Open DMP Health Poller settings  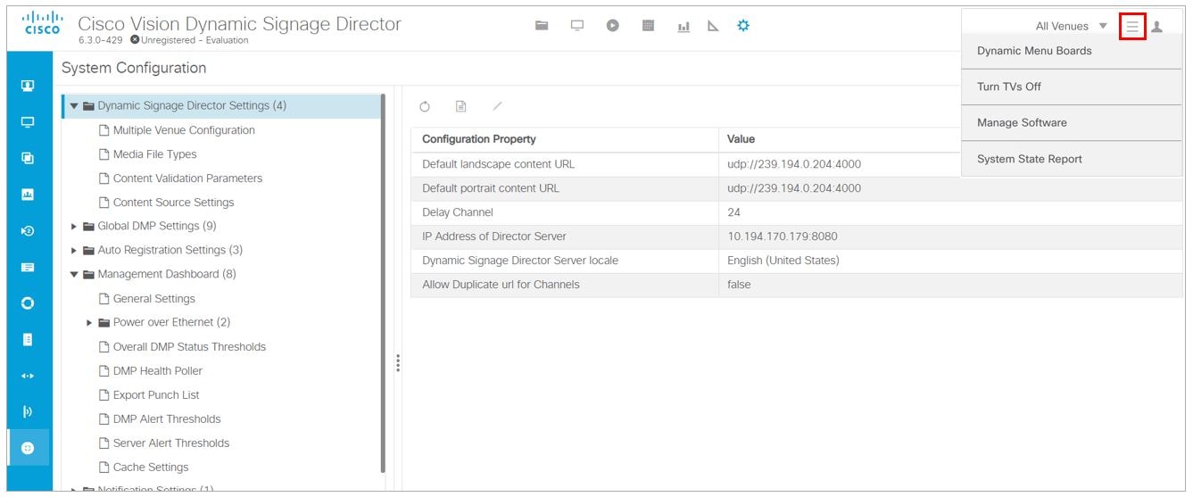(157, 371)
